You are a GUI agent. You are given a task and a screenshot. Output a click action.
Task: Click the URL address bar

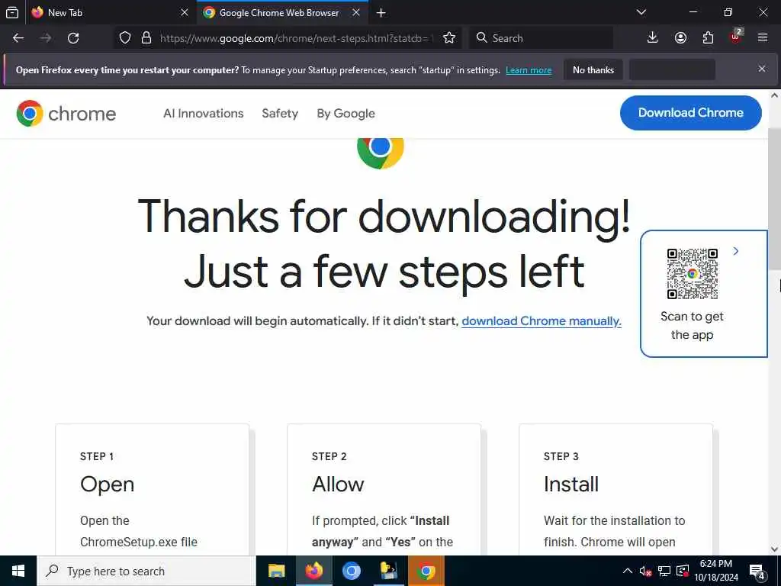[297, 38]
